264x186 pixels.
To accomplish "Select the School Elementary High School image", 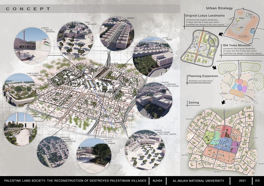I will [x=154, y=101].
